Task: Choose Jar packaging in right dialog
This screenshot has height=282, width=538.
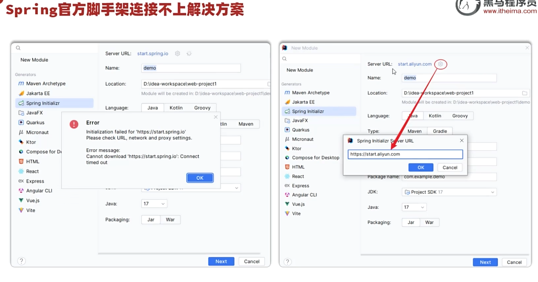Action: pyautogui.click(x=411, y=222)
